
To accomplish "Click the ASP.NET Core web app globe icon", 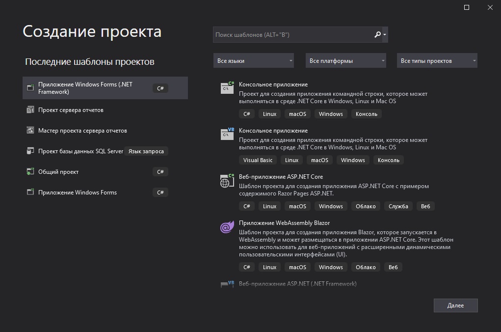I will coord(227,181).
